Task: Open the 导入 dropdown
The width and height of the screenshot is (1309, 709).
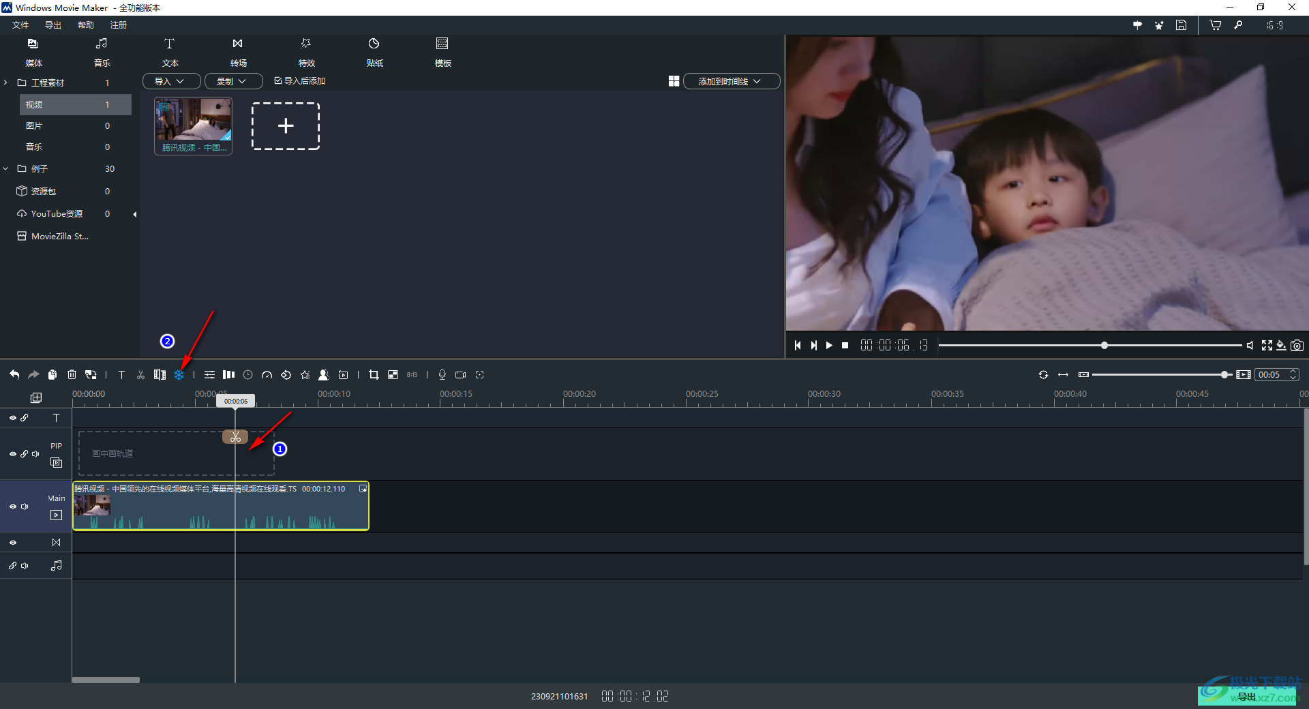Action: click(x=171, y=81)
